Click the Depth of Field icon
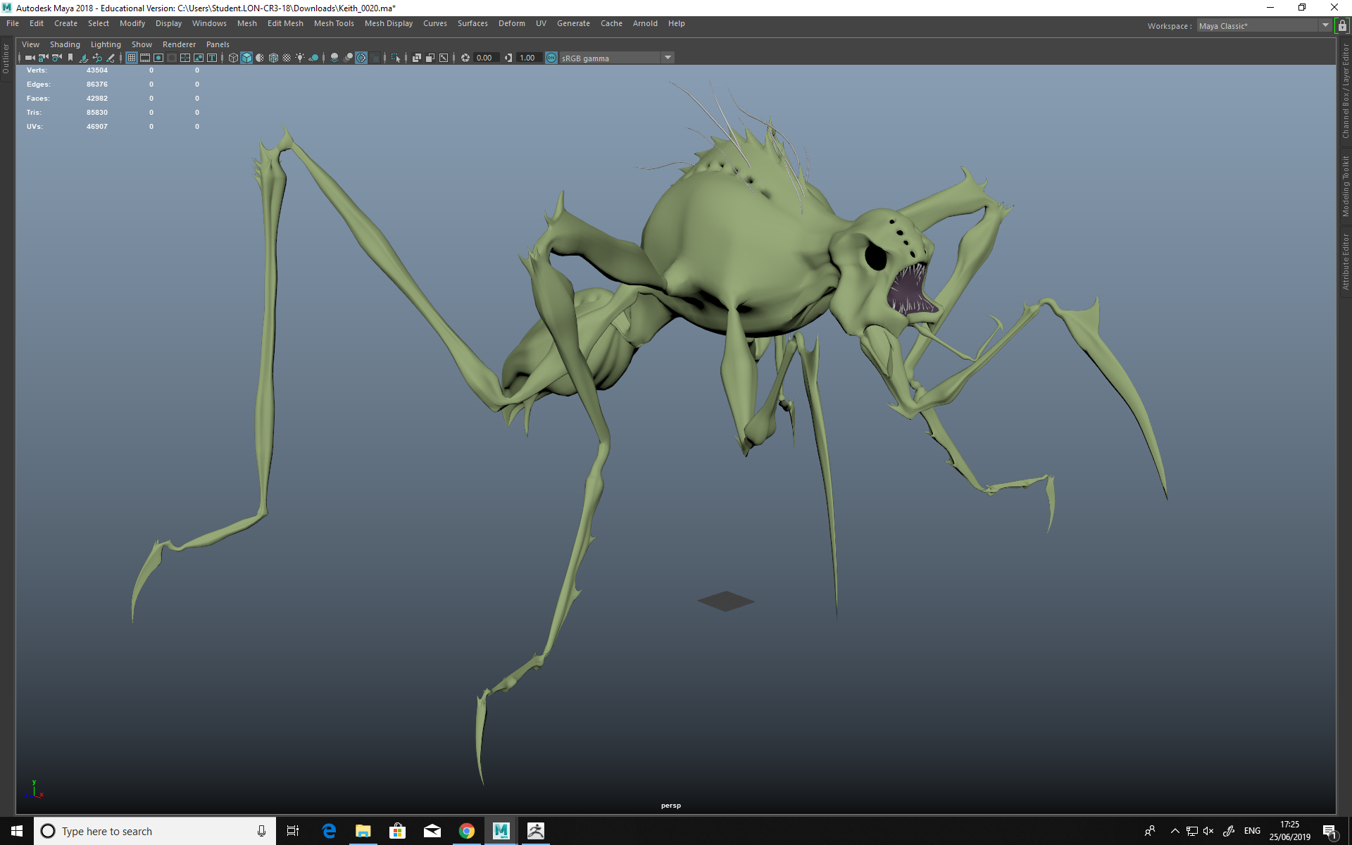This screenshot has height=845, width=1352. [375, 58]
